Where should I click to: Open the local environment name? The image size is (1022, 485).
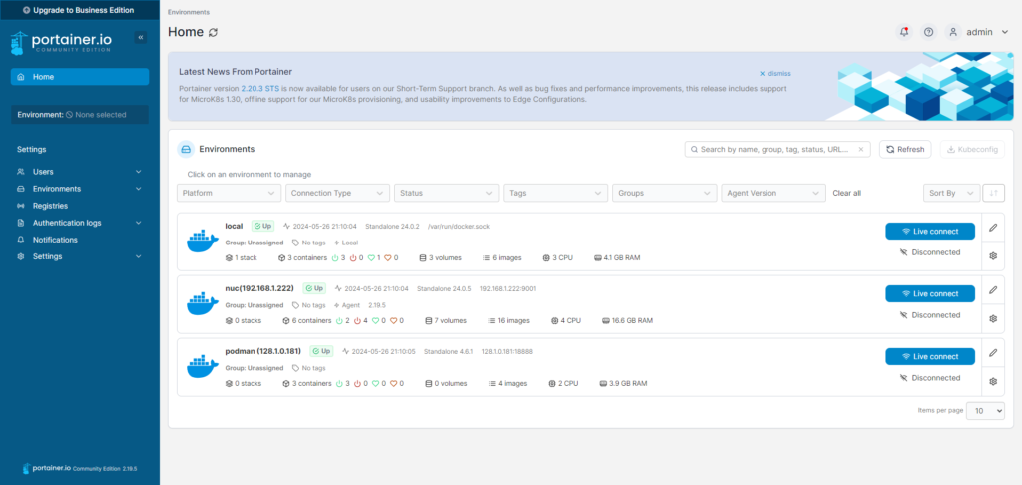234,227
